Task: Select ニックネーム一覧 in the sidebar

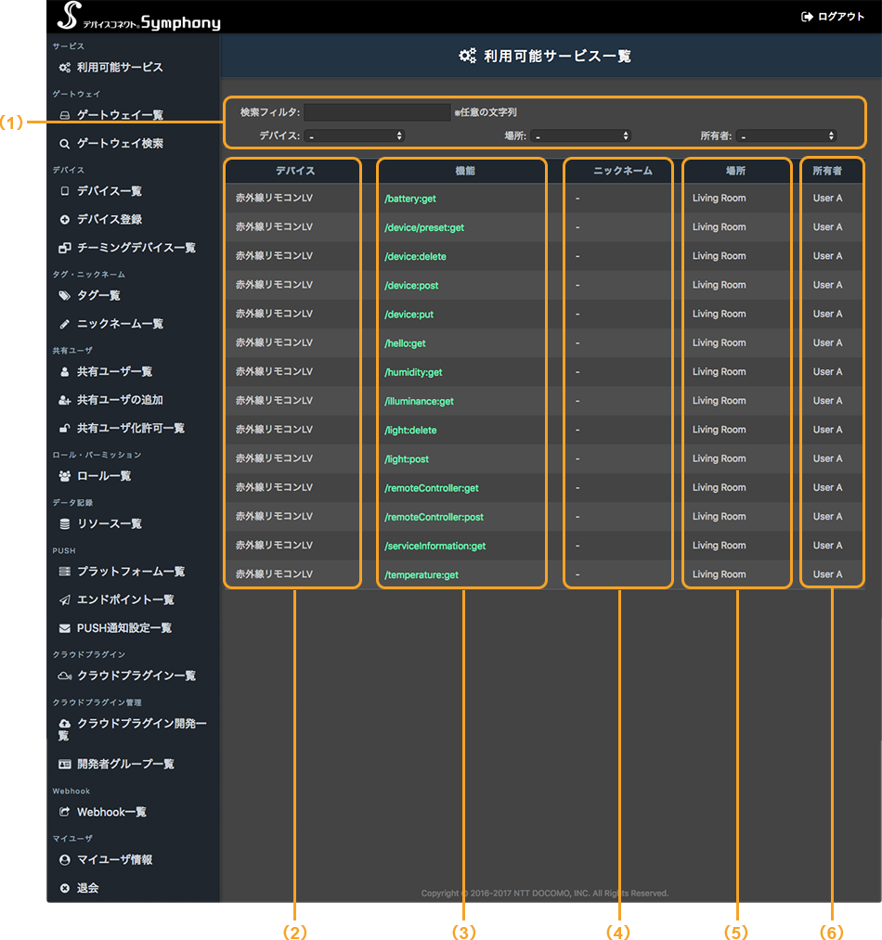Action: click(x=120, y=324)
